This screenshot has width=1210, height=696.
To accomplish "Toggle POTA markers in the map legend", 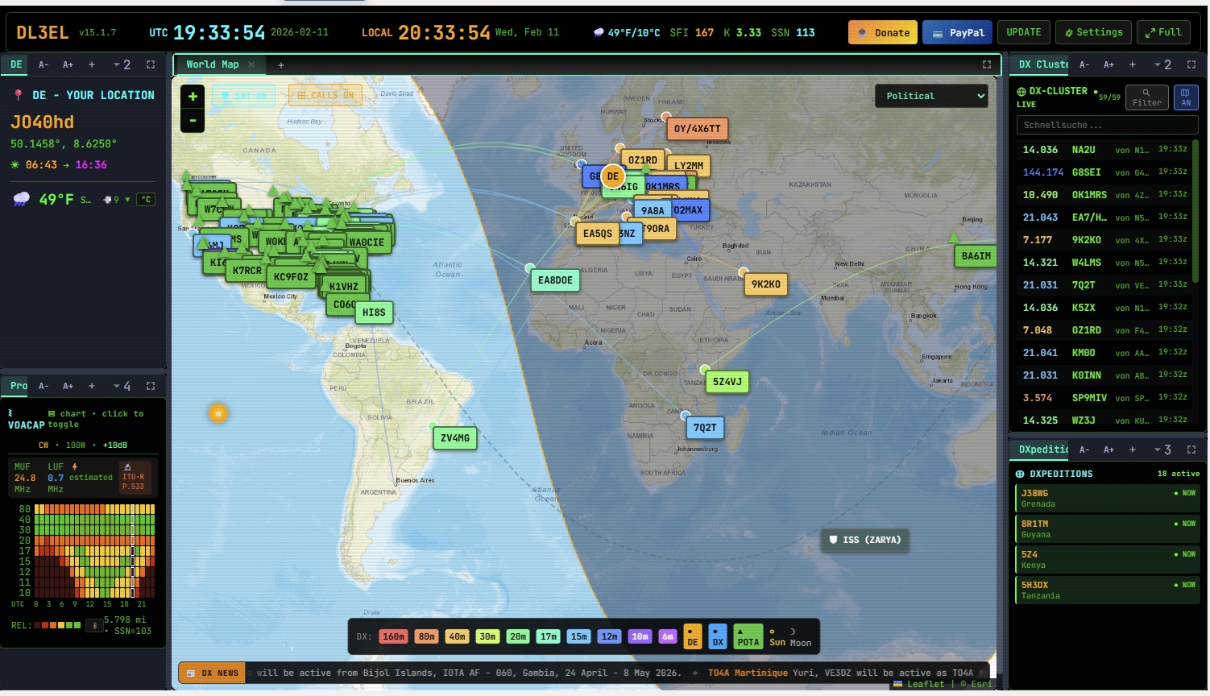I will click(x=748, y=636).
